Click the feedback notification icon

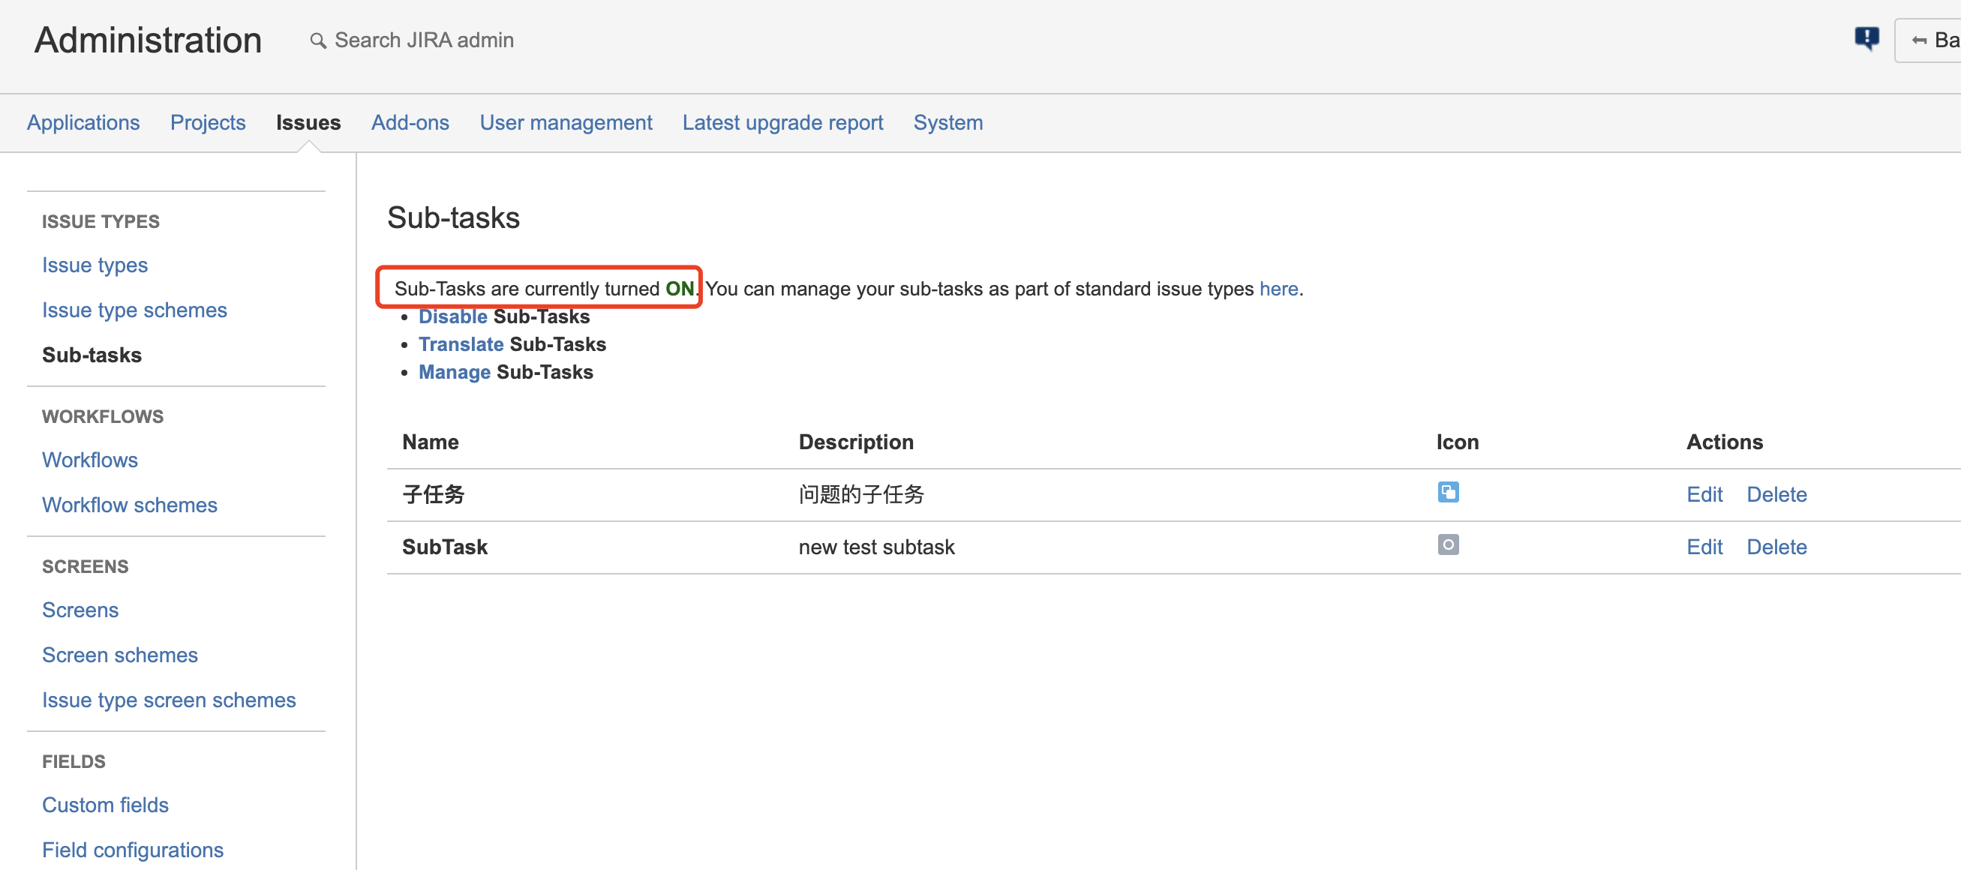click(1866, 38)
